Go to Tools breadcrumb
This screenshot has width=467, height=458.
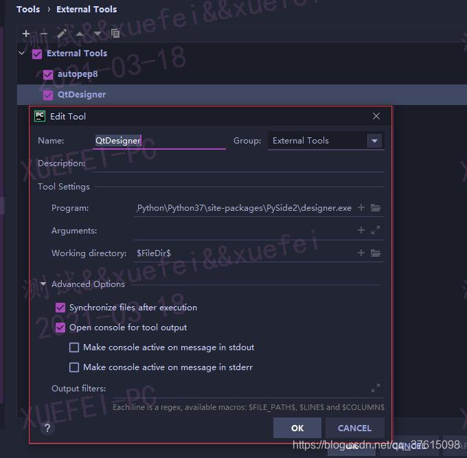tap(28, 9)
